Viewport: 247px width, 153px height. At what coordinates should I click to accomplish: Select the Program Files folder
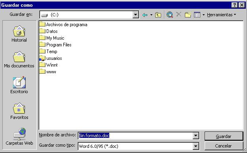pyautogui.click(x=55, y=45)
